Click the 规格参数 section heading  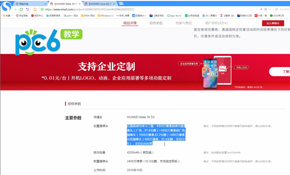coord(74,104)
